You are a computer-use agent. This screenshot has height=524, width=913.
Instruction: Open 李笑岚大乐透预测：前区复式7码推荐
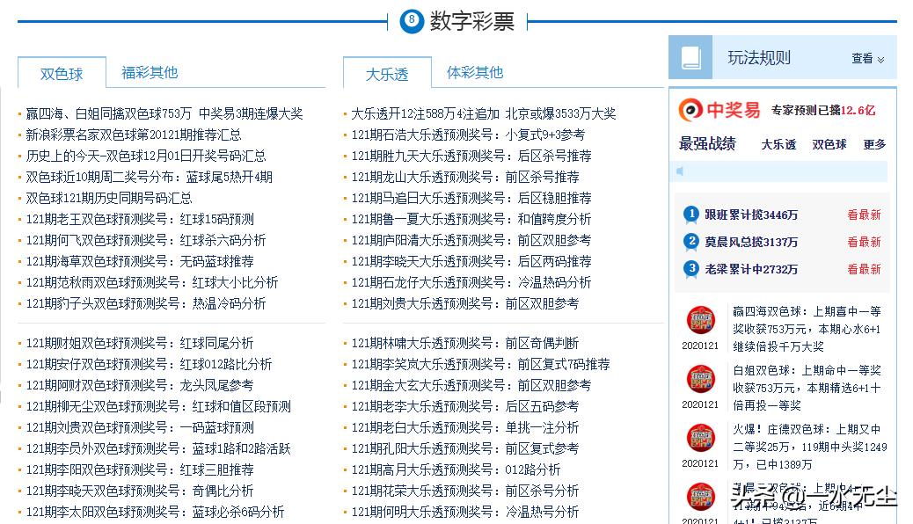(x=480, y=365)
